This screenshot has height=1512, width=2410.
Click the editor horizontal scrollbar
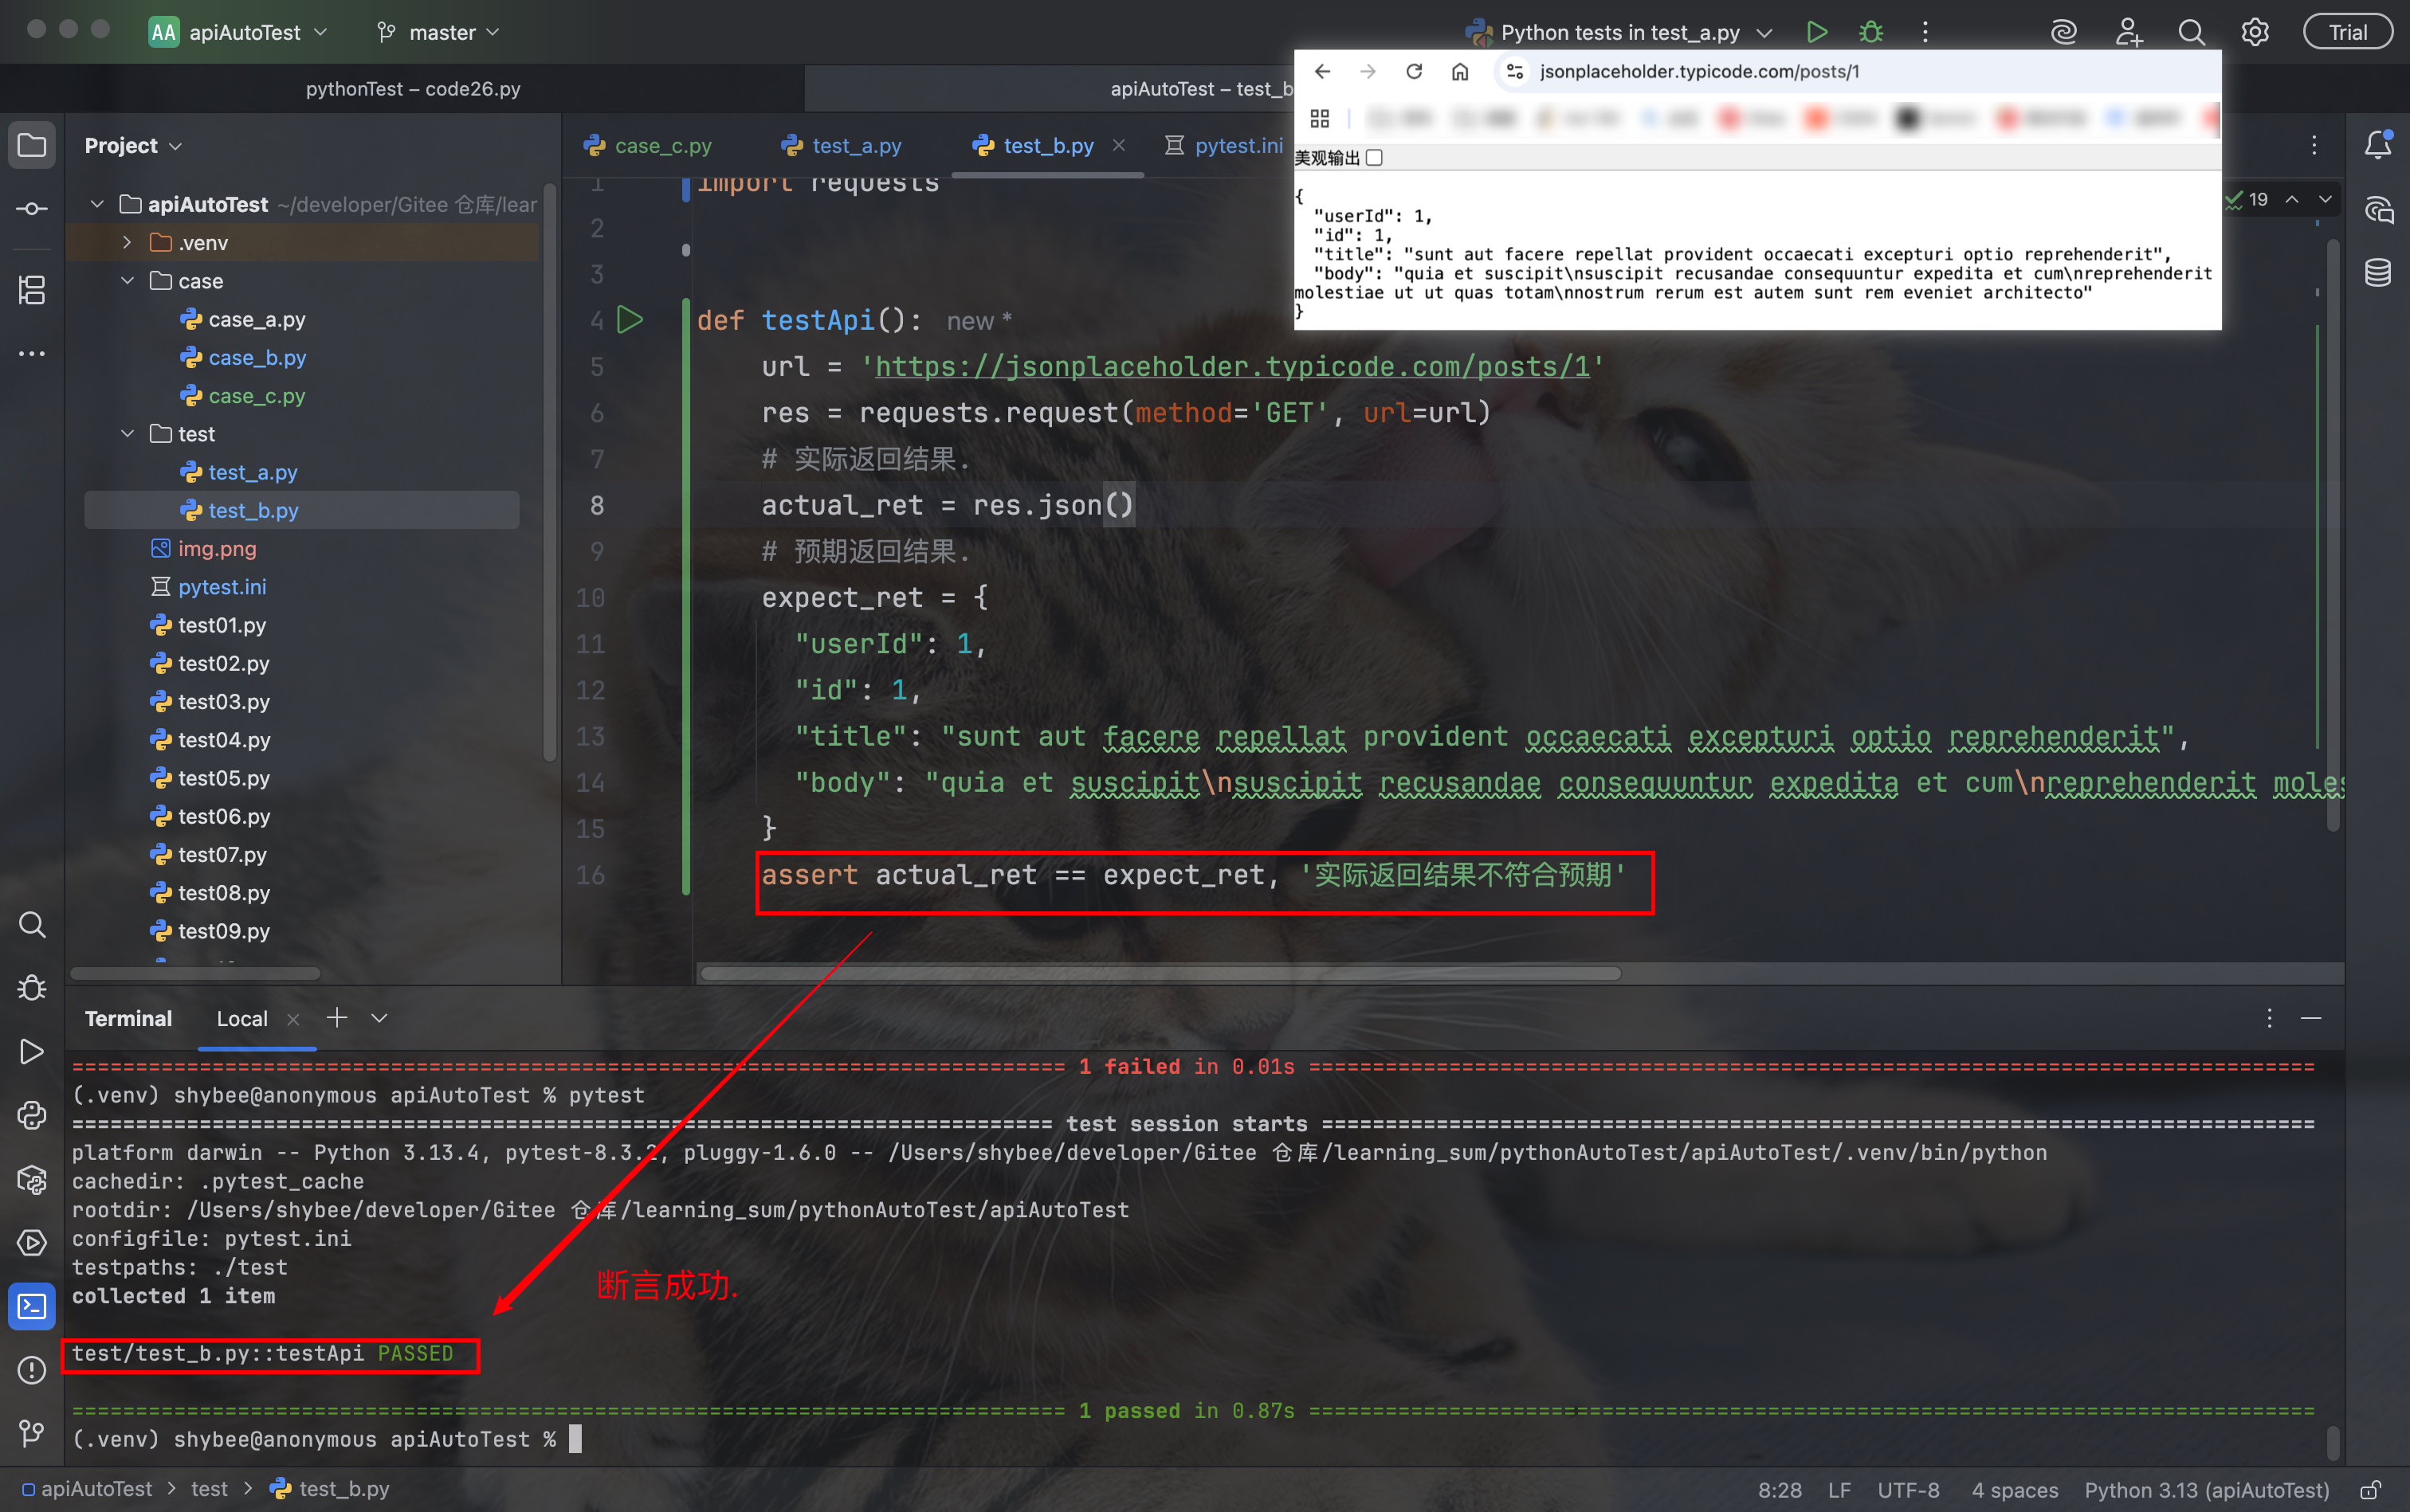tap(1159, 973)
